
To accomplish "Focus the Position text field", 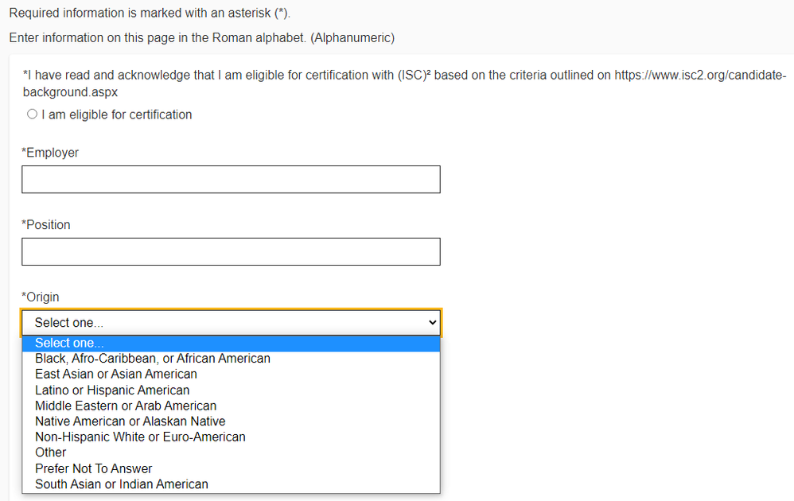I will point(231,252).
